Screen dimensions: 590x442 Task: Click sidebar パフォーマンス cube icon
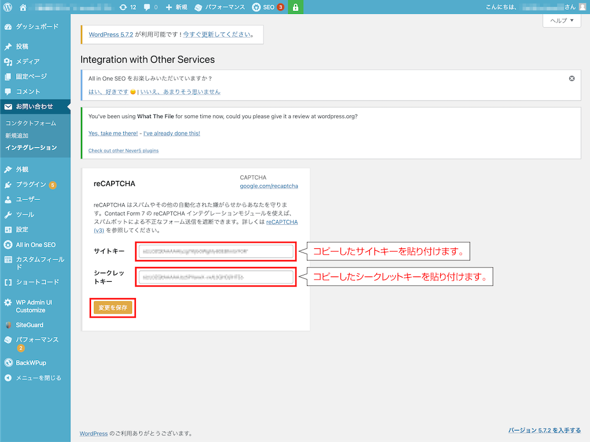[x=8, y=339]
